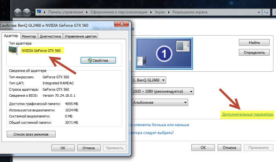Select '3071 МБ' shared memory value
Viewport: 276px width, 162px height.
72,123
